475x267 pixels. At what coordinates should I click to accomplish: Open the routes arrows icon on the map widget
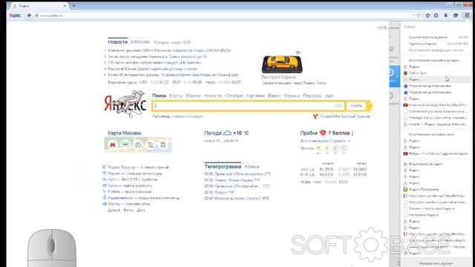click(150, 145)
